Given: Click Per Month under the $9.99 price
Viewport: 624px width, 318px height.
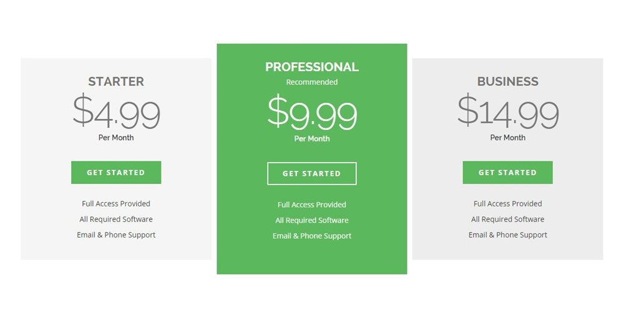Looking at the screenshot, I should [x=312, y=138].
